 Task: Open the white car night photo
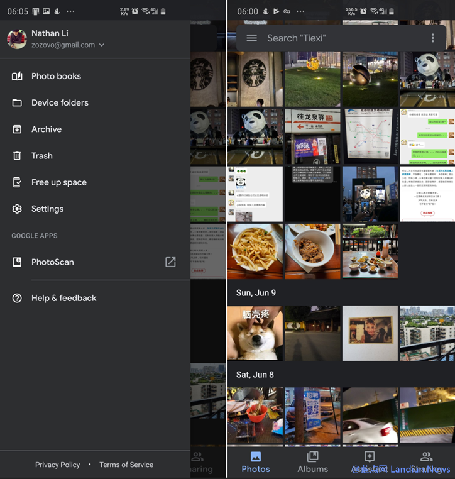pos(370,415)
